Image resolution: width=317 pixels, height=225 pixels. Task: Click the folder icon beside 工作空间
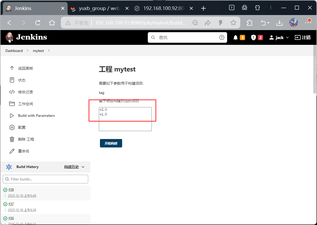[12, 104]
